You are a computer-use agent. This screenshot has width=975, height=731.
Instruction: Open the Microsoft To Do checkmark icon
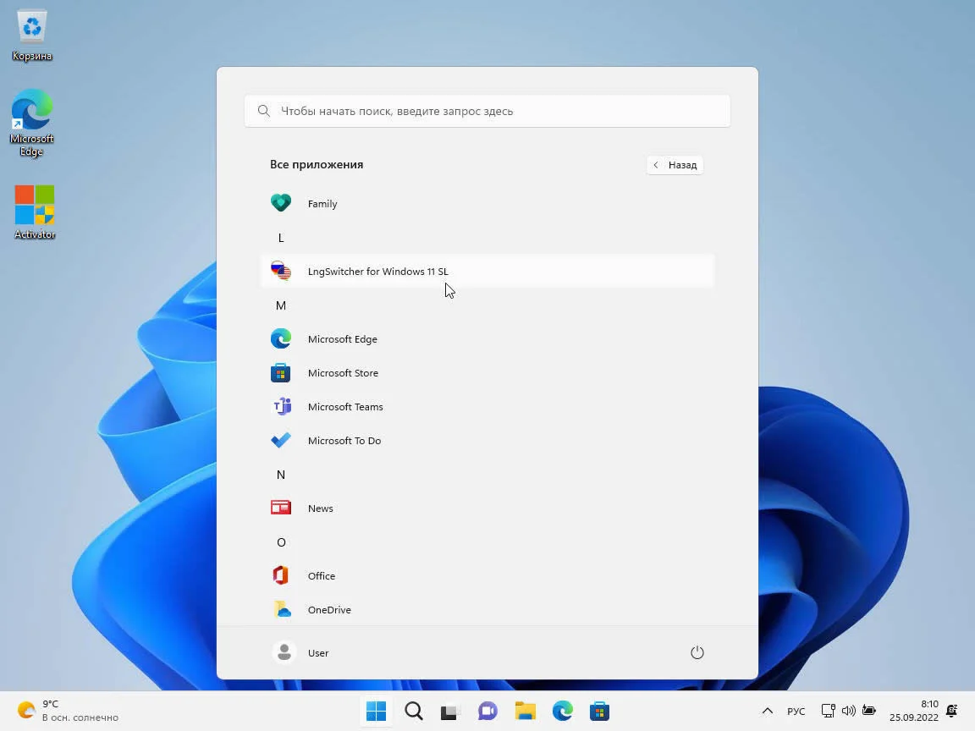coord(280,440)
